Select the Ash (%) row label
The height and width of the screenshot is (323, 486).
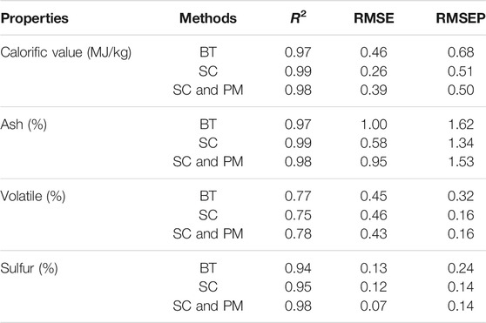pos(24,124)
